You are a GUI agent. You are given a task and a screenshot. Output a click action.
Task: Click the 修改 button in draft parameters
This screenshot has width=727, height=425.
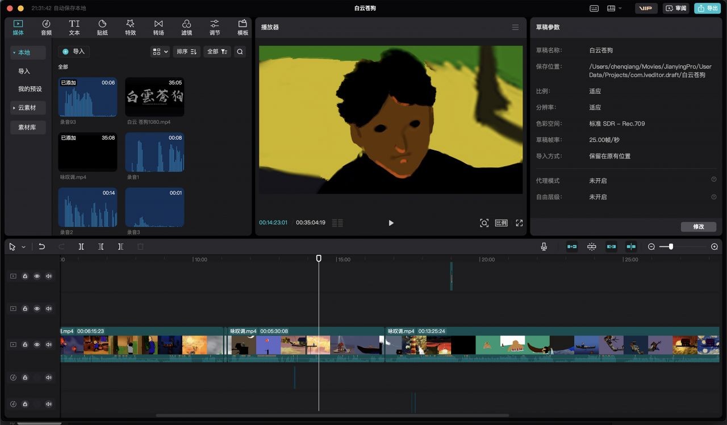coord(698,226)
